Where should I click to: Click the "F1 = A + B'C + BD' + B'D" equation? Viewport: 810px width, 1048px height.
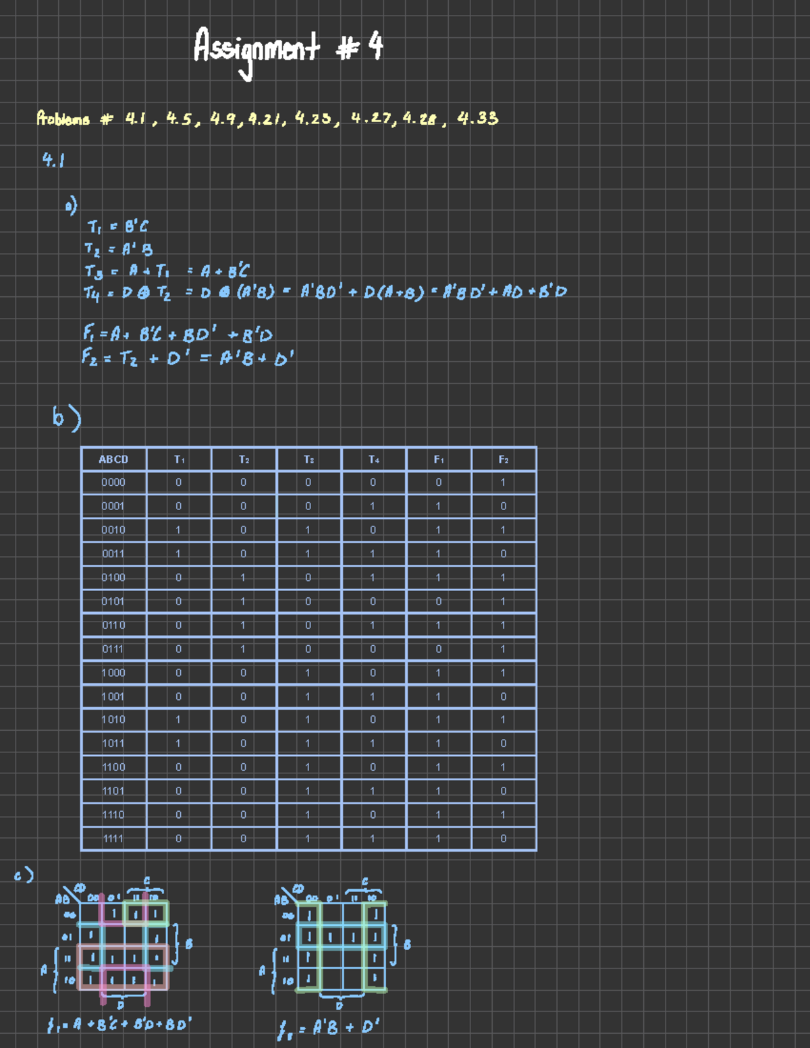point(178,333)
